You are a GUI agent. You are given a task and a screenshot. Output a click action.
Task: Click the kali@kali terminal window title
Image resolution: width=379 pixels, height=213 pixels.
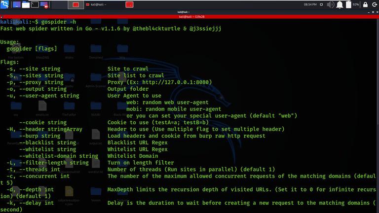pos(184,12)
